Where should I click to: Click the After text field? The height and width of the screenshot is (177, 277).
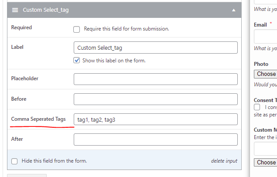coord(156,140)
